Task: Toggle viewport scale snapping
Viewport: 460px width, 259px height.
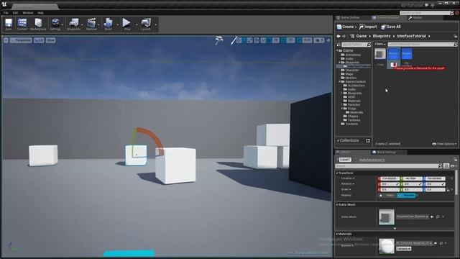Action: 299,40
